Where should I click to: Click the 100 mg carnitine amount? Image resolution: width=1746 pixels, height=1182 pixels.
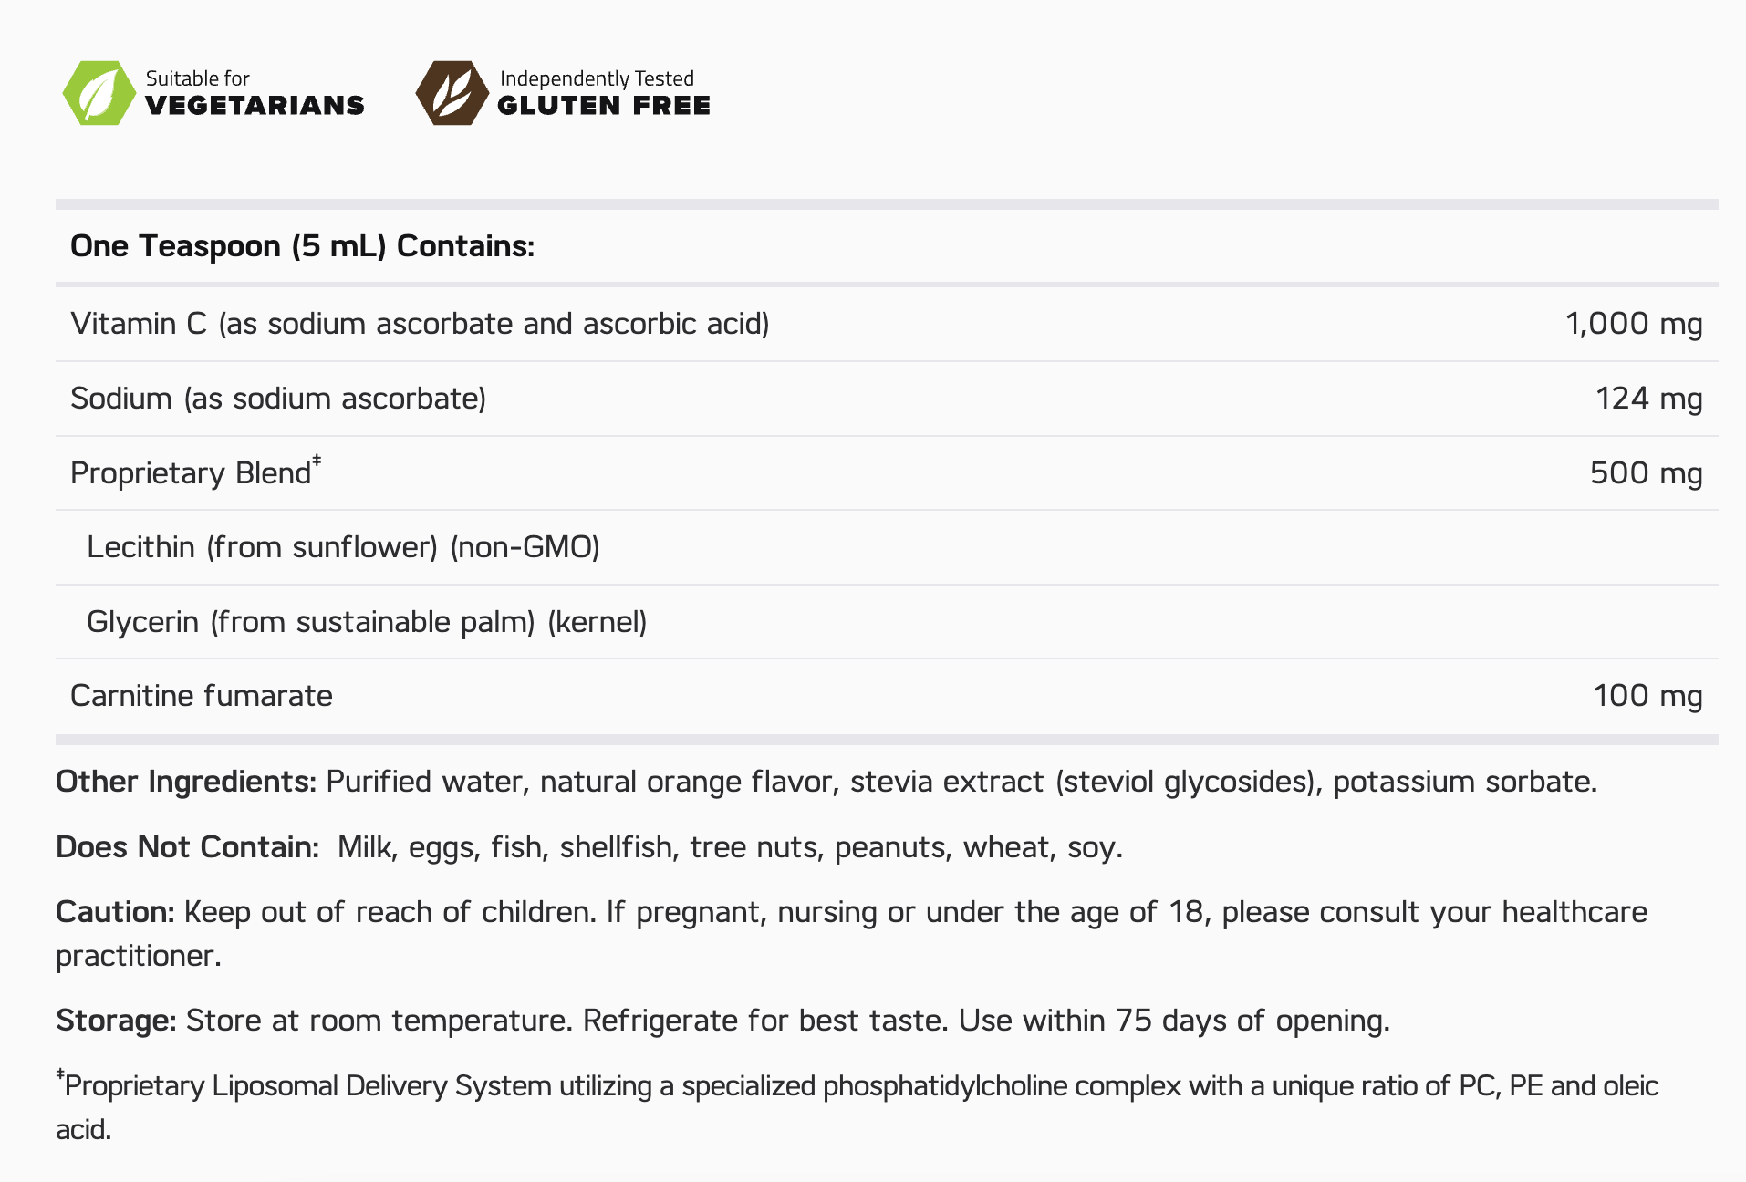(x=1647, y=696)
